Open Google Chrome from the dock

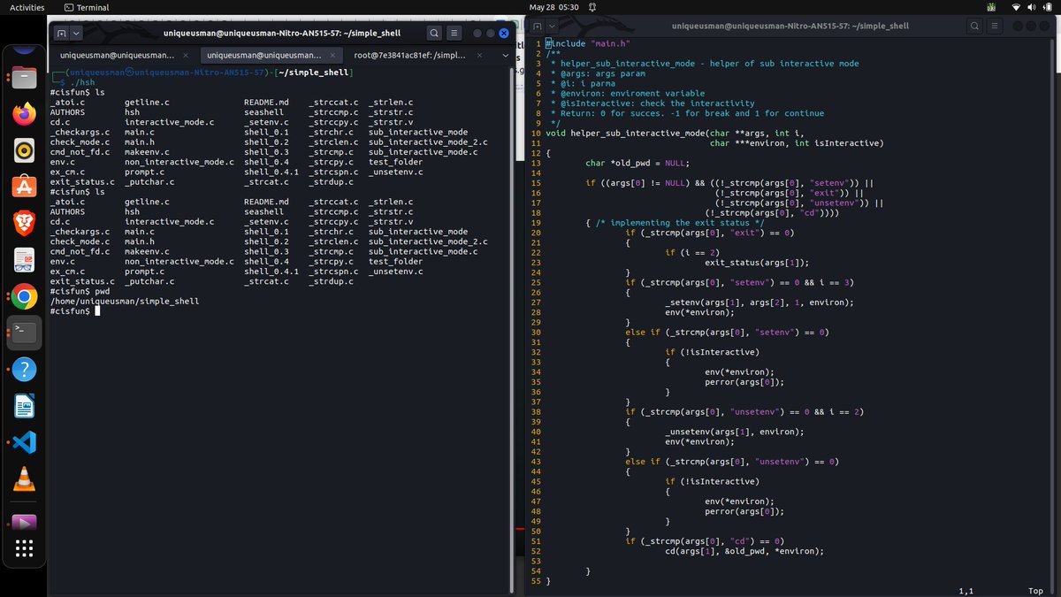click(24, 296)
